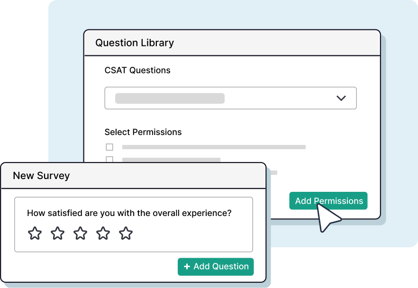Click the gray placeholder in CSAT dropdown
Image resolution: width=418 pixels, height=288 pixels.
click(x=170, y=99)
